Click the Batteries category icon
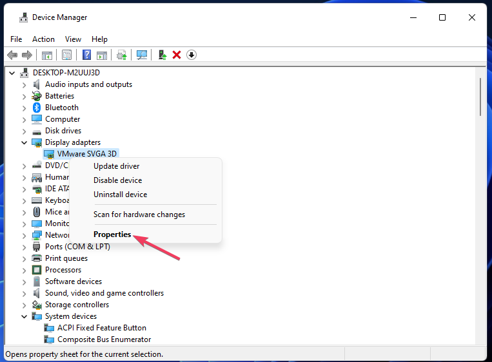Viewport: 492px width, 362px height. point(37,96)
